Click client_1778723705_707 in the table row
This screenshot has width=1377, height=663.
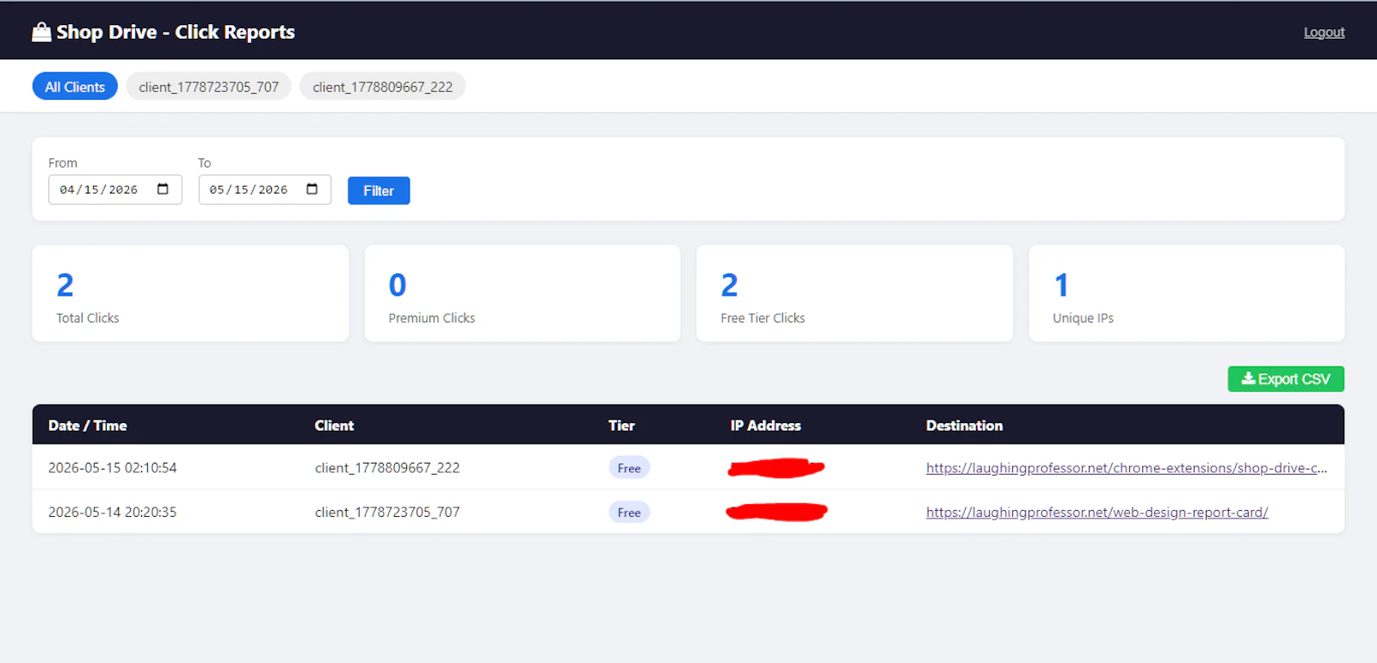point(387,513)
